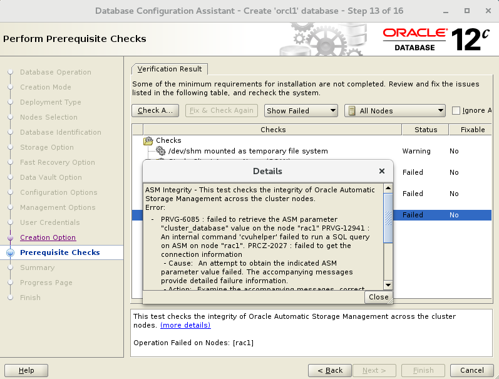The height and width of the screenshot is (379, 499).
Task: Click the Database Identification step
Action: click(x=61, y=132)
